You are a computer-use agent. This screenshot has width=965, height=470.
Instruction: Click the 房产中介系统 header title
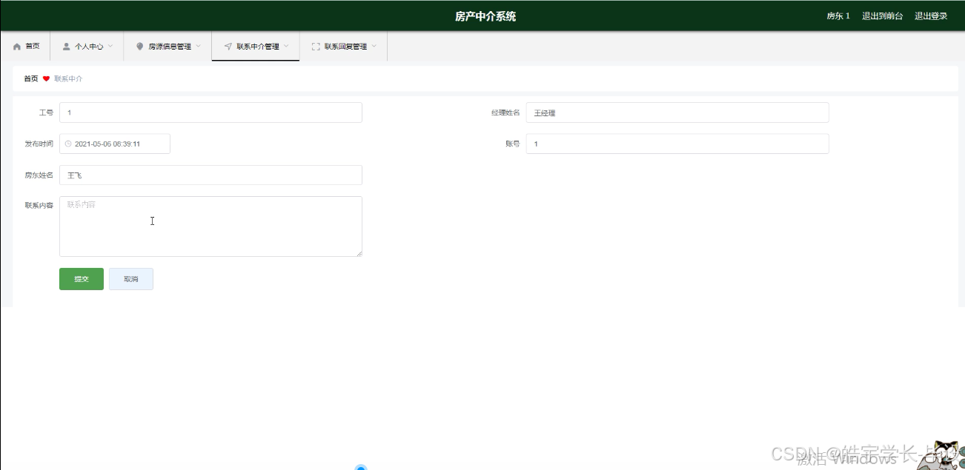485,16
